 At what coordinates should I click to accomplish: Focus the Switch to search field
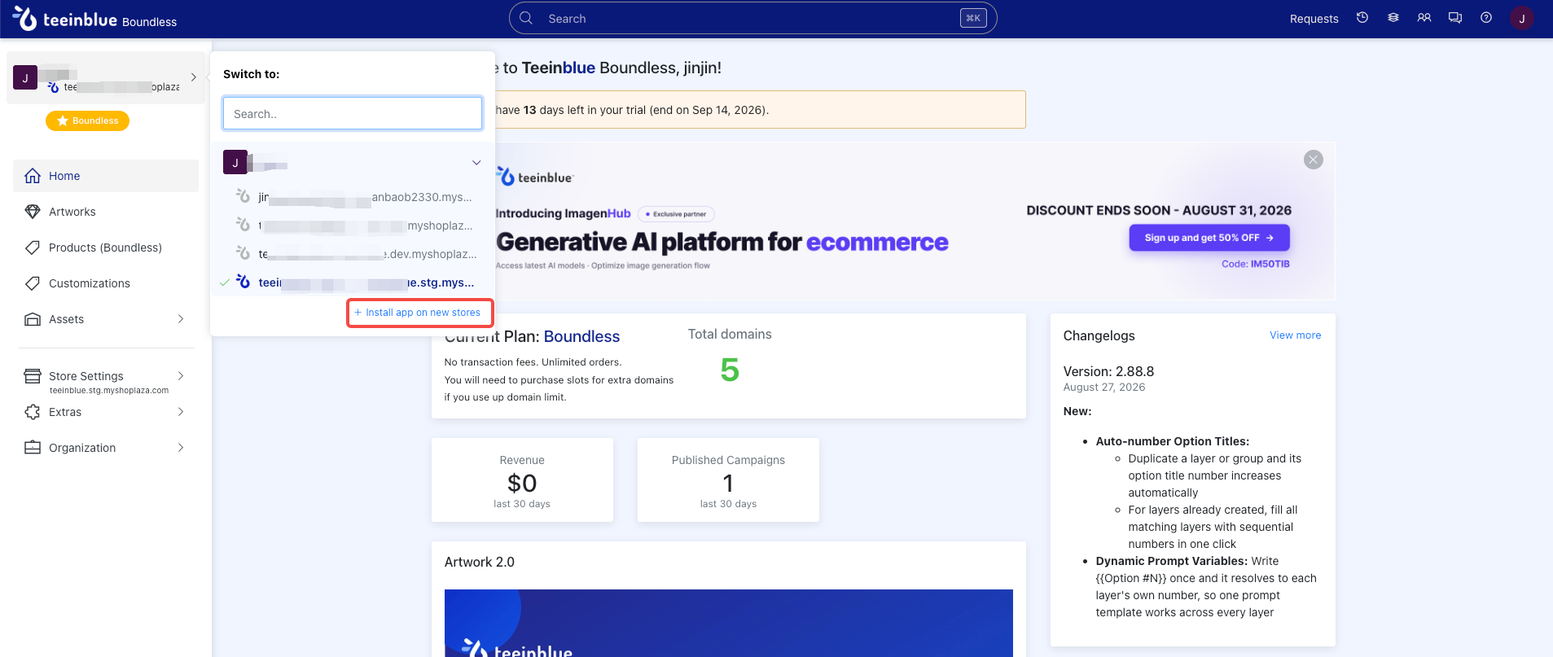click(353, 114)
